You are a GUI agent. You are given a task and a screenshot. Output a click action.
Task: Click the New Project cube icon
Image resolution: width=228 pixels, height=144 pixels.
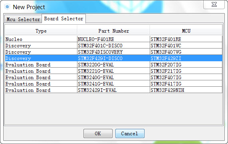tap(7, 7)
